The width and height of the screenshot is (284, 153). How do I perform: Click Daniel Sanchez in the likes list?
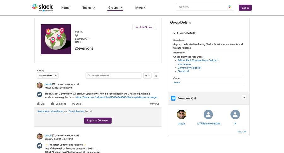pyautogui.click(x=76, y=111)
